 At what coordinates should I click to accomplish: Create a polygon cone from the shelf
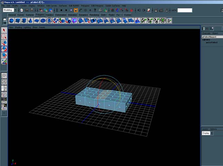pos(30,21)
